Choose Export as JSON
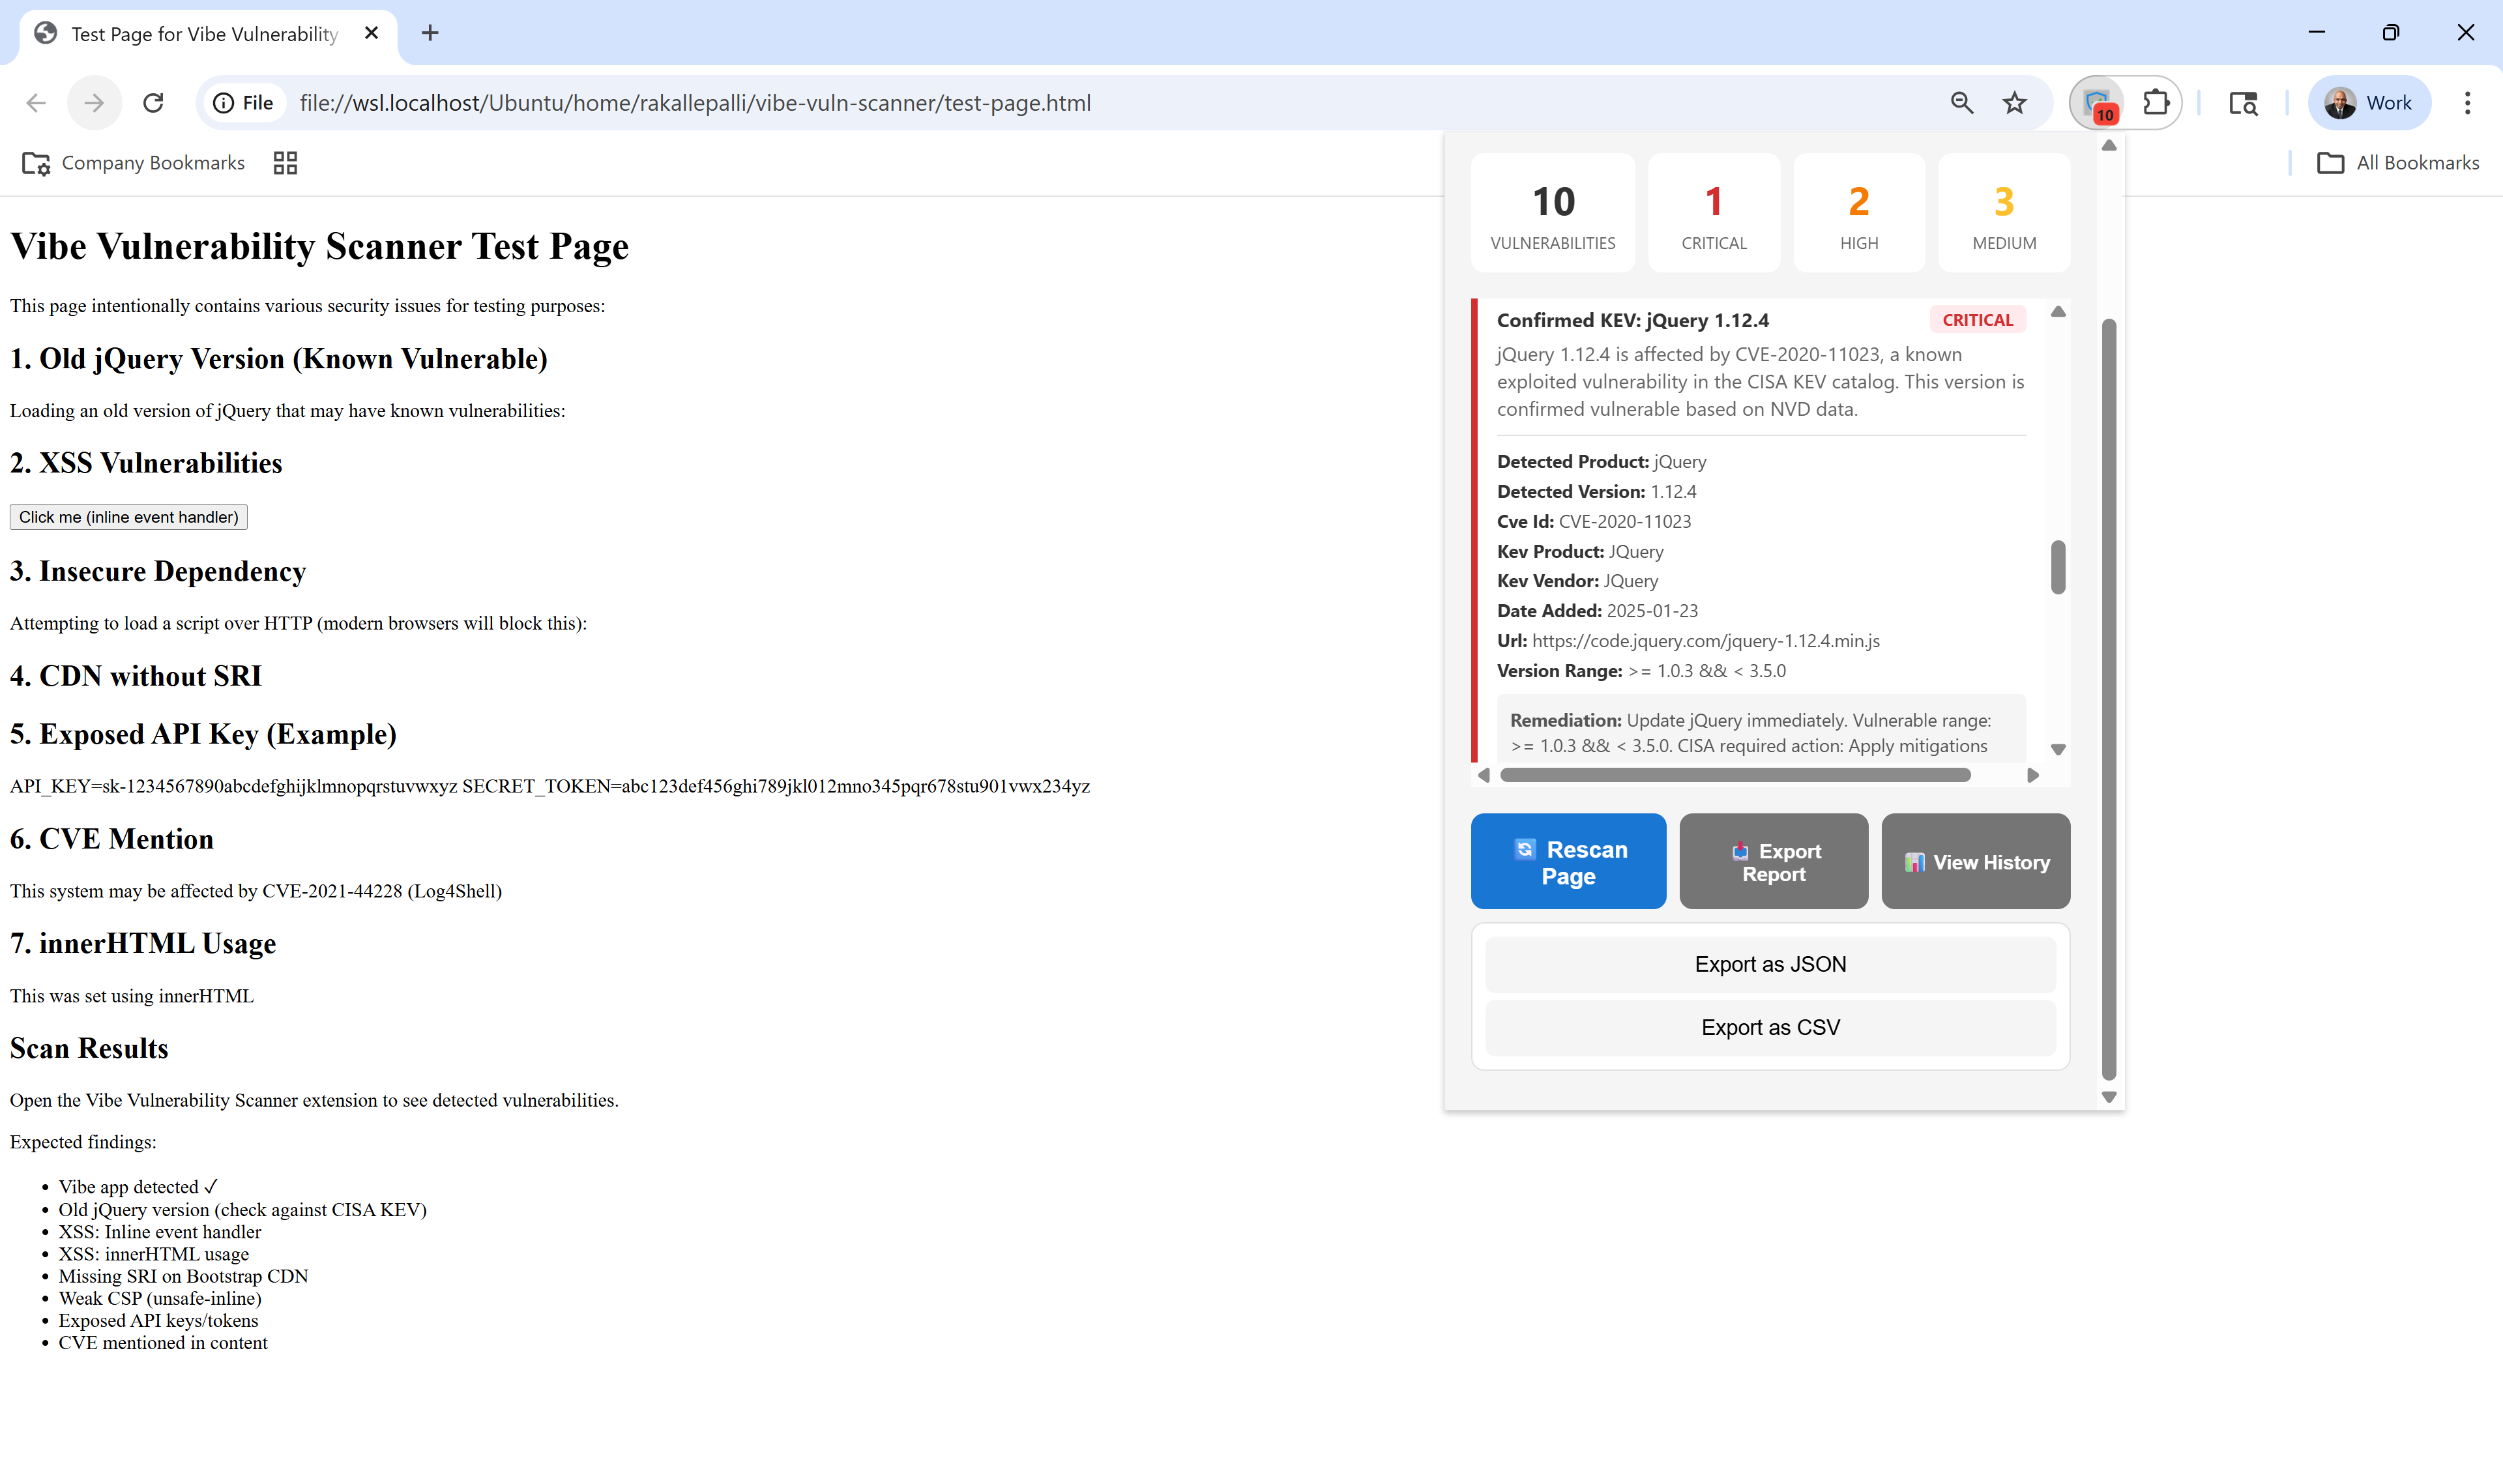 (1770, 964)
